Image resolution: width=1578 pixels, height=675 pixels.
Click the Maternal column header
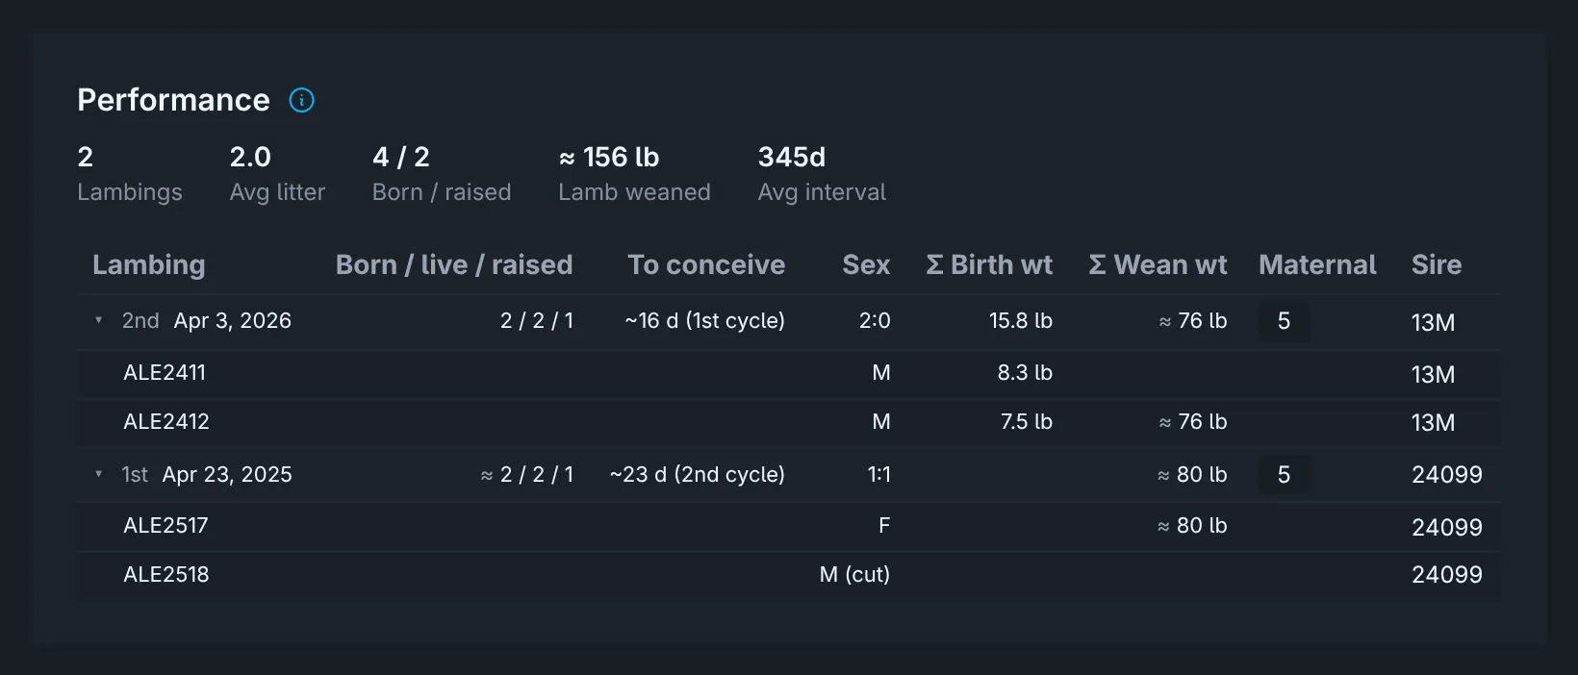pos(1317,264)
